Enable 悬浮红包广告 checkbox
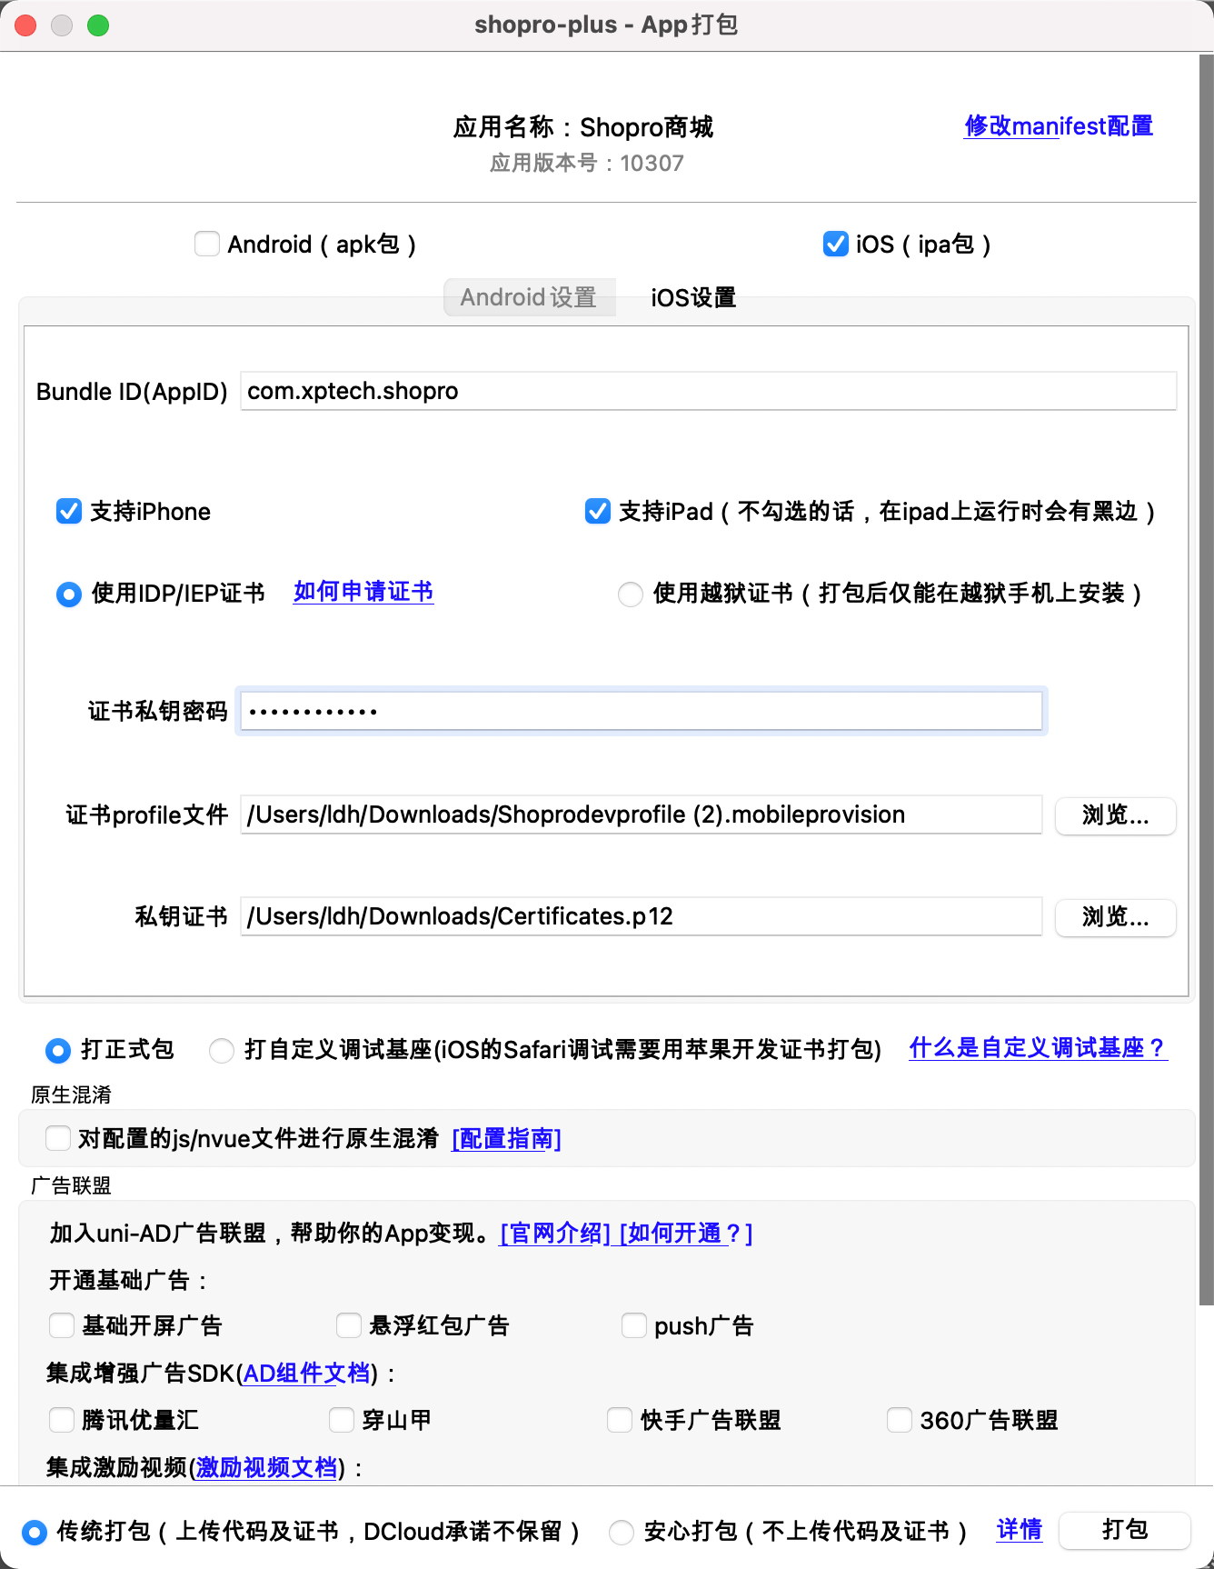The height and width of the screenshot is (1569, 1214). pos(349,1325)
